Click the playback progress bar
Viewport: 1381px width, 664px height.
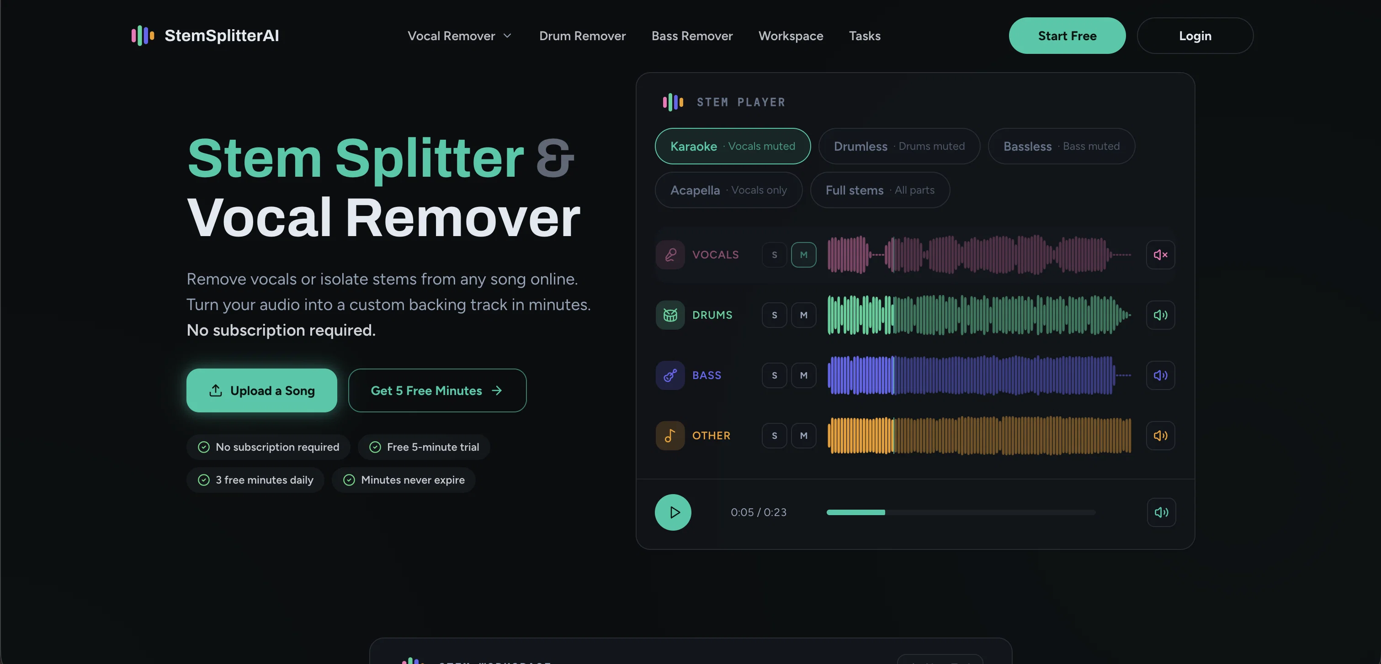[961, 512]
